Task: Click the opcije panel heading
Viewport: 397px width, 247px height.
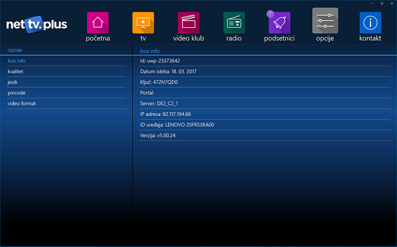Action: tap(15, 50)
